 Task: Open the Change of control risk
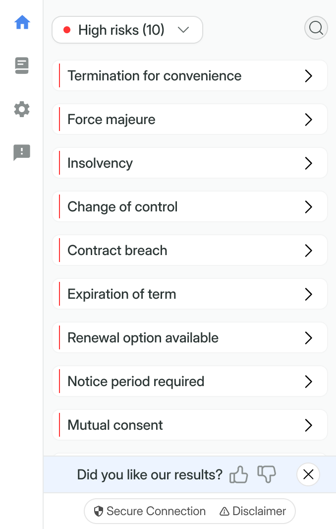[x=189, y=207]
